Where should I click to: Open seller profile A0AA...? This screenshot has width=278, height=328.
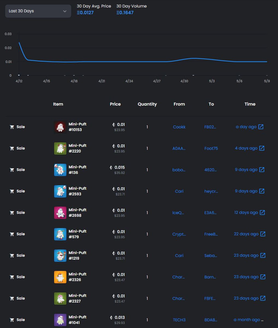coord(179,148)
